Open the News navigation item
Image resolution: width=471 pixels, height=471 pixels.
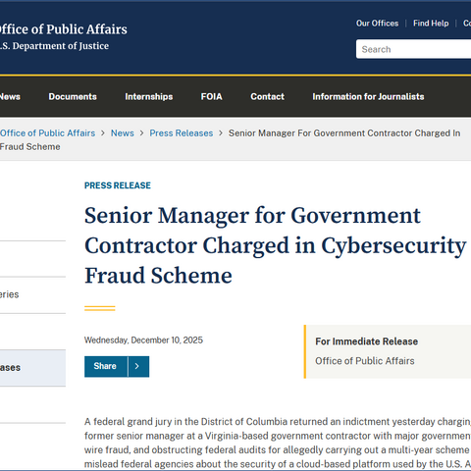(x=10, y=96)
